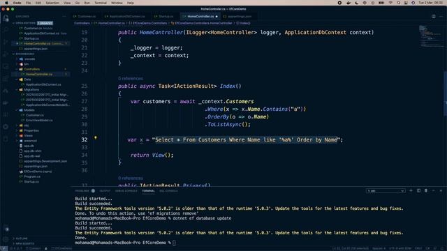Open the Debug Console panel tab

(x=126, y=190)
